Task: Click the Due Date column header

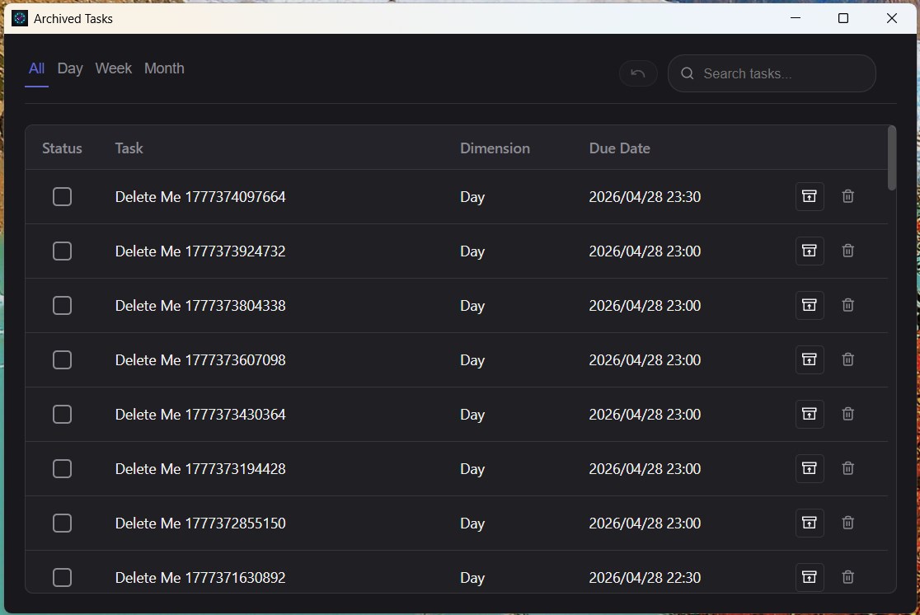Action: click(620, 148)
